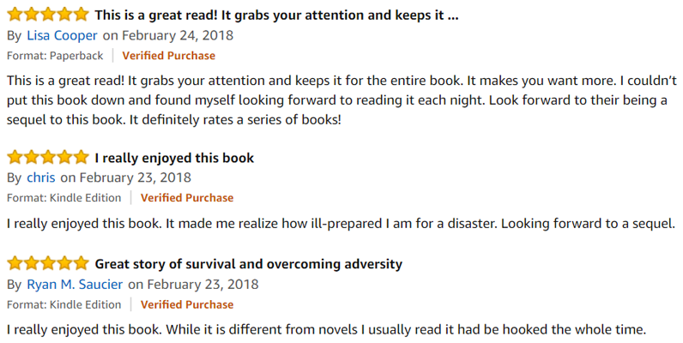Open chris's reviewer profile
The height and width of the screenshot is (343, 683).
point(40,178)
